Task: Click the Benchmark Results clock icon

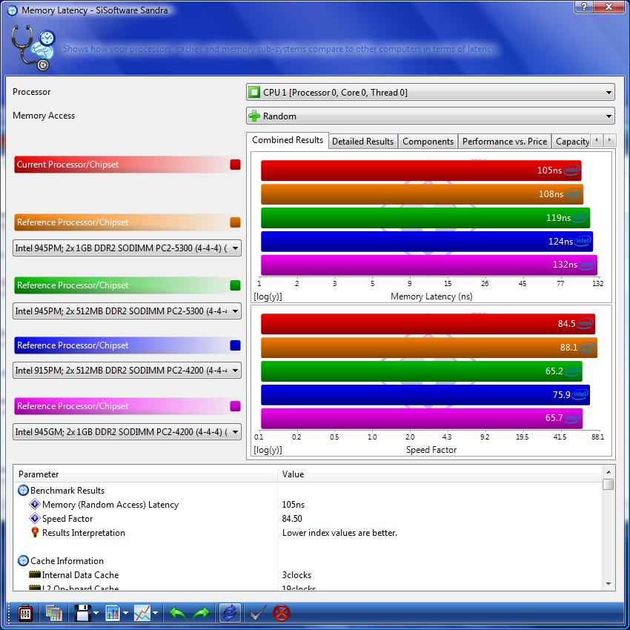Action: (23, 490)
